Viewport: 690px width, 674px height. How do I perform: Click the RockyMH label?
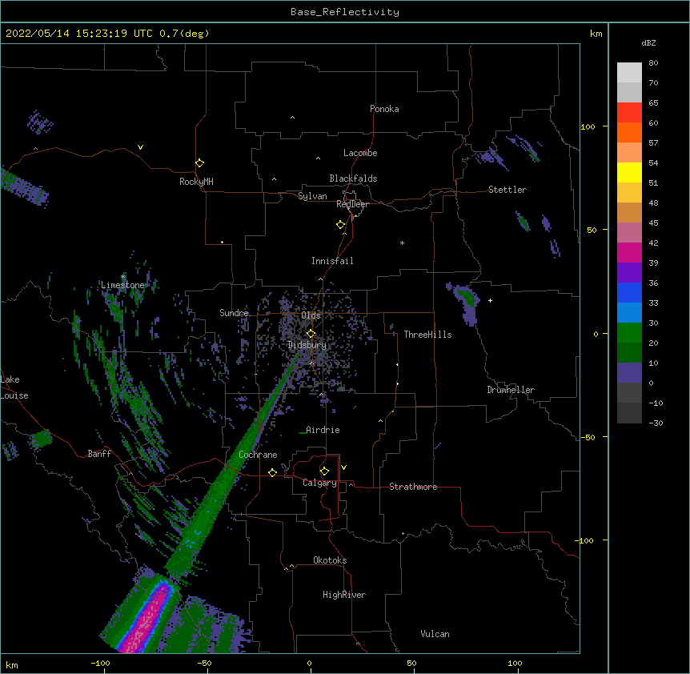click(x=196, y=182)
